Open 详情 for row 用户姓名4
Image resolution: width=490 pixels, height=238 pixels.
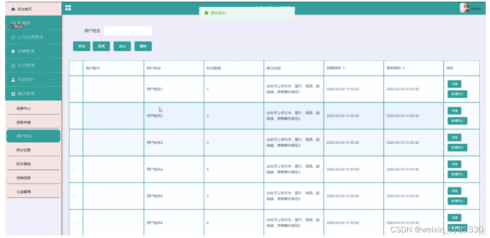tap(454, 164)
